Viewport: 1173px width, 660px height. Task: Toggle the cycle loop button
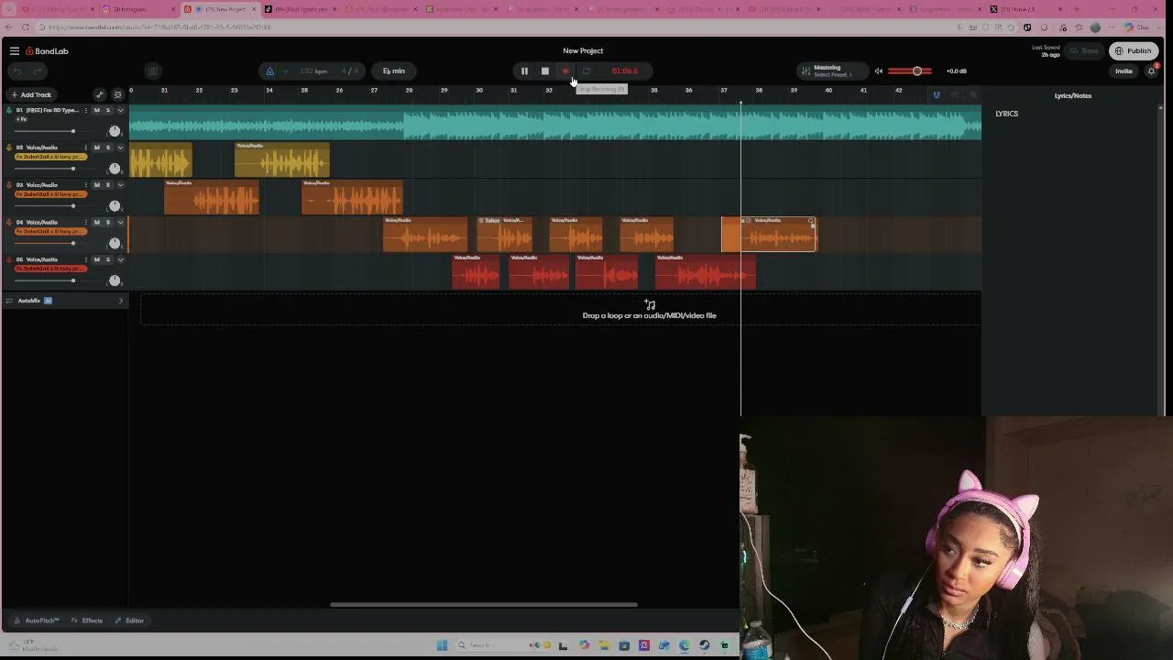pos(586,71)
